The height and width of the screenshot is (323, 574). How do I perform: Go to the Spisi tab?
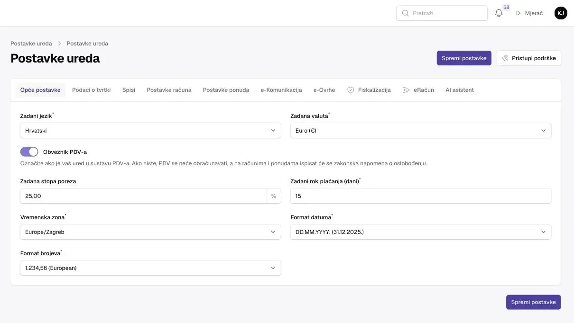[x=129, y=90]
